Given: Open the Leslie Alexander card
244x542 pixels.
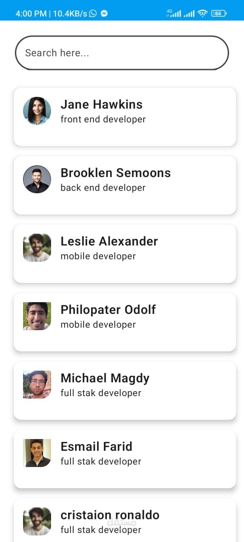Looking at the screenshot, I should point(125,254).
